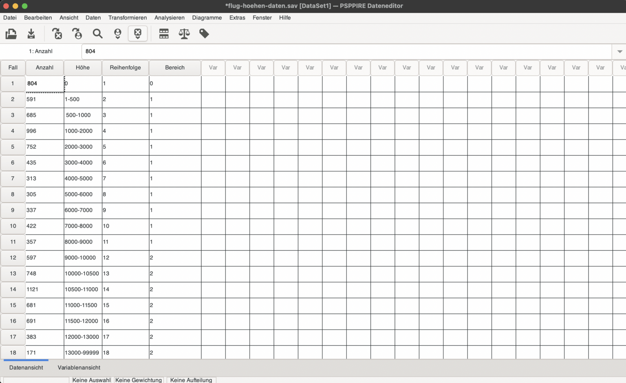Open Split File via the grid icon
Screen dimensions: 626x383
[x=164, y=34]
